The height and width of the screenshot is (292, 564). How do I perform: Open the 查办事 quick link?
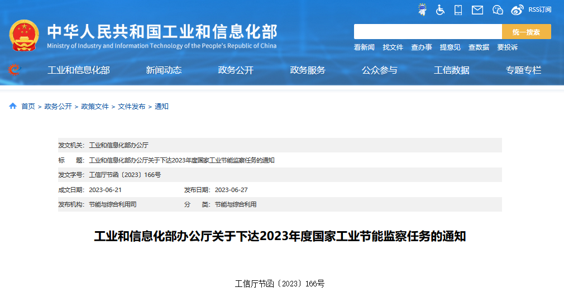tap(422, 47)
